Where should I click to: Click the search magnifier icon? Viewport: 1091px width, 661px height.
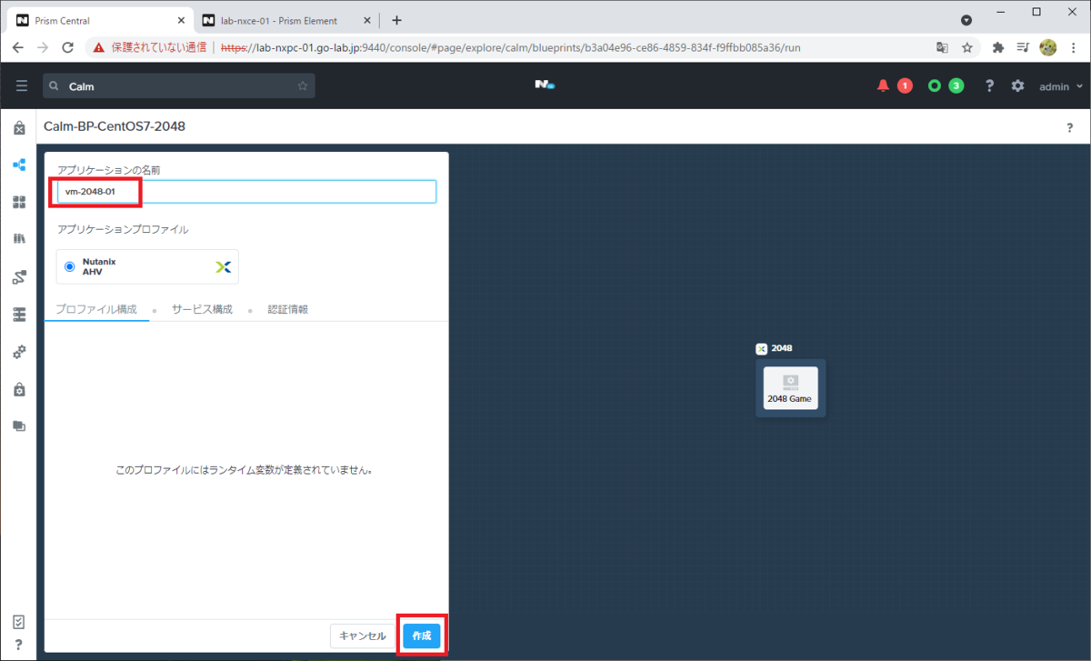pos(55,86)
